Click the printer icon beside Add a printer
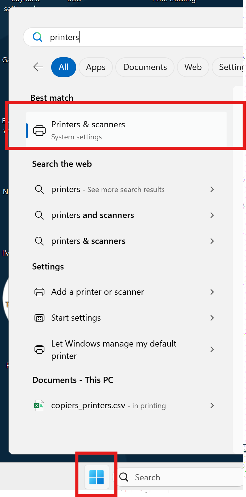246x497 pixels. [39, 292]
